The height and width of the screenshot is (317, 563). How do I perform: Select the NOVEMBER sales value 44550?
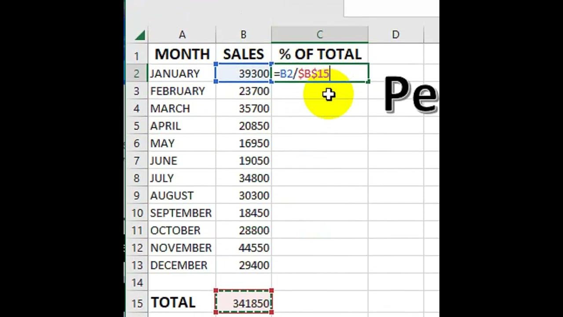[244, 248]
